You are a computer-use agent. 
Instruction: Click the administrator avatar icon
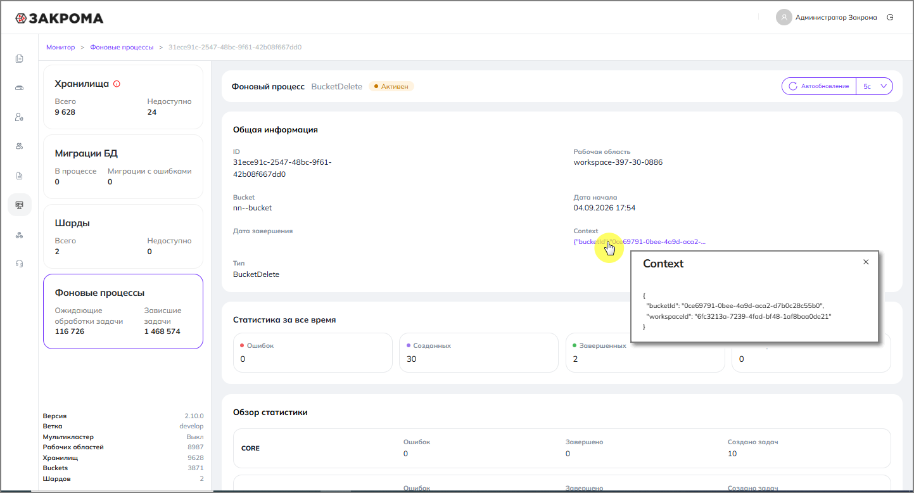[x=784, y=17]
